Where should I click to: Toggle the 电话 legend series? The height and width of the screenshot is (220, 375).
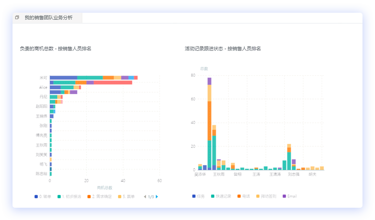click(x=244, y=196)
